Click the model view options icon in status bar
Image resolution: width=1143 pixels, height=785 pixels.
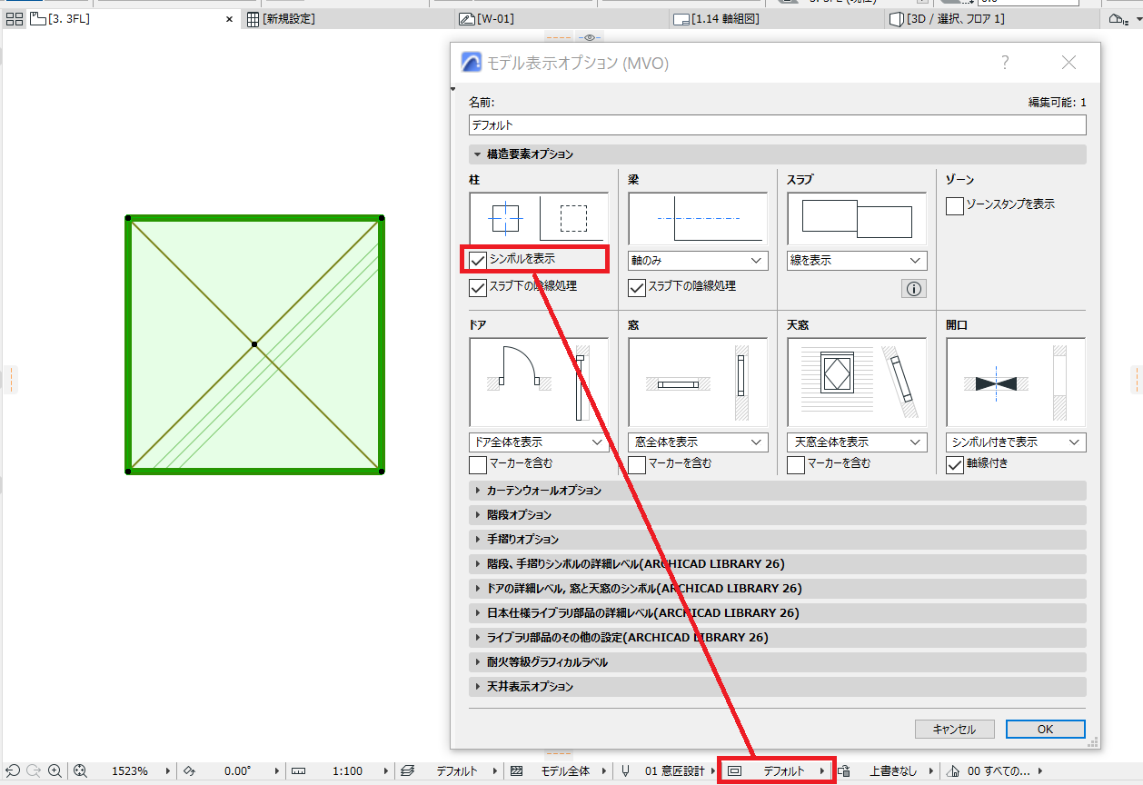[x=735, y=771]
